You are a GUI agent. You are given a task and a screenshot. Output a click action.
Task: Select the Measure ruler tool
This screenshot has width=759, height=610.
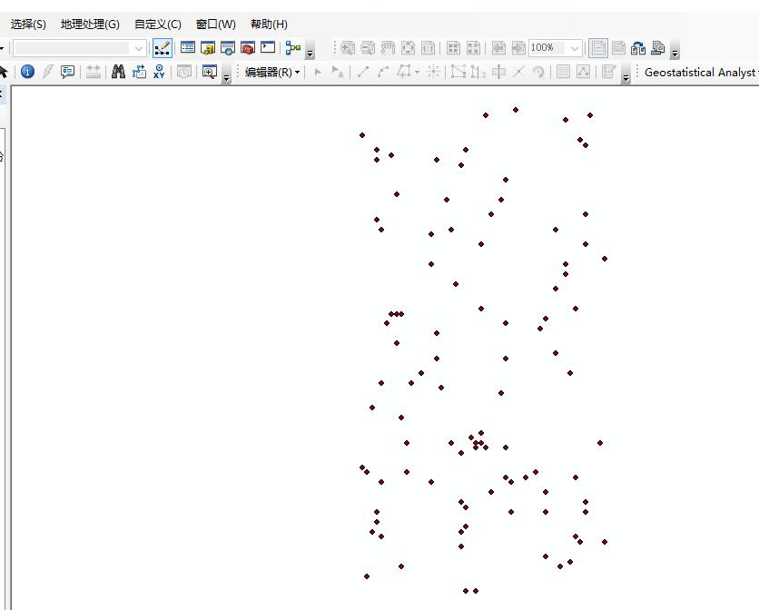click(93, 72)
